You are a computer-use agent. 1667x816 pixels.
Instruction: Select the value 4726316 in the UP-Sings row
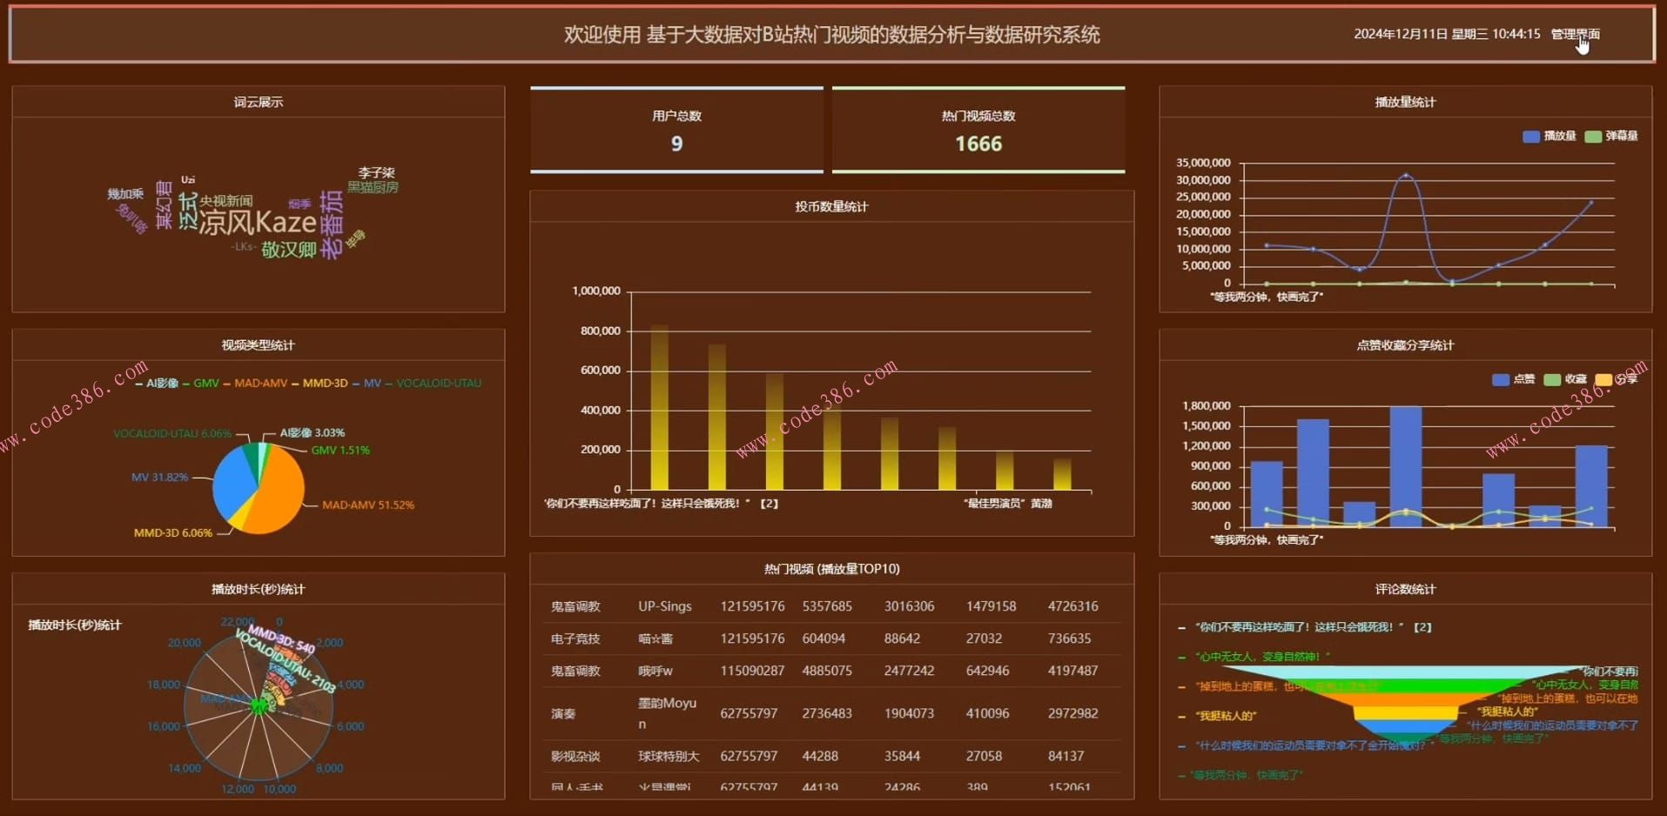coord(1072,606)
